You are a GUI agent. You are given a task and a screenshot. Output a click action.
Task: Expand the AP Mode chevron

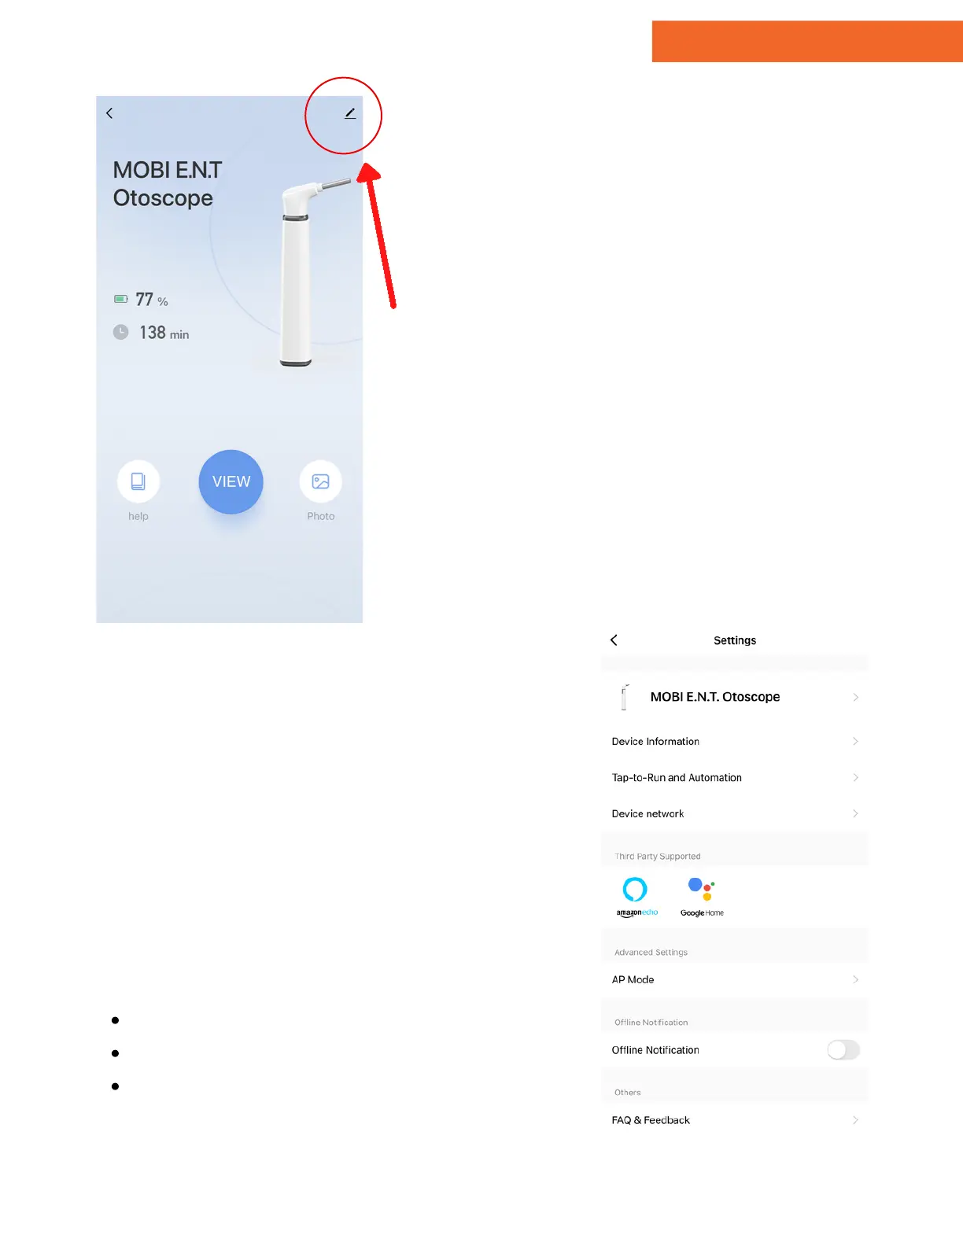point(855,979)
